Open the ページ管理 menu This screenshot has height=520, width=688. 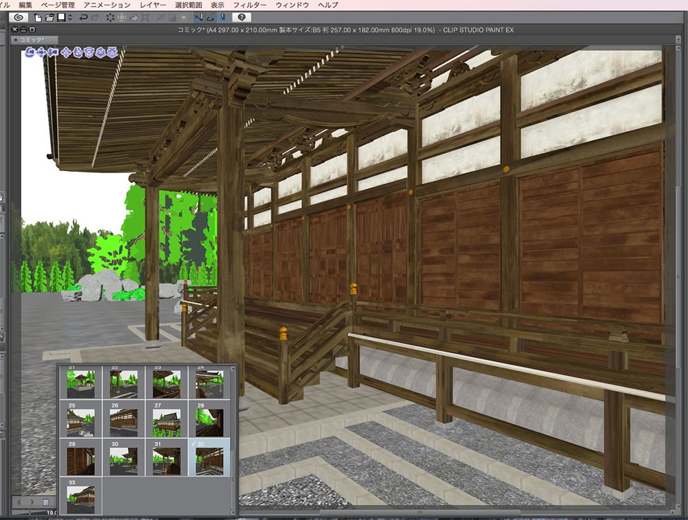[x=58, y=5]
